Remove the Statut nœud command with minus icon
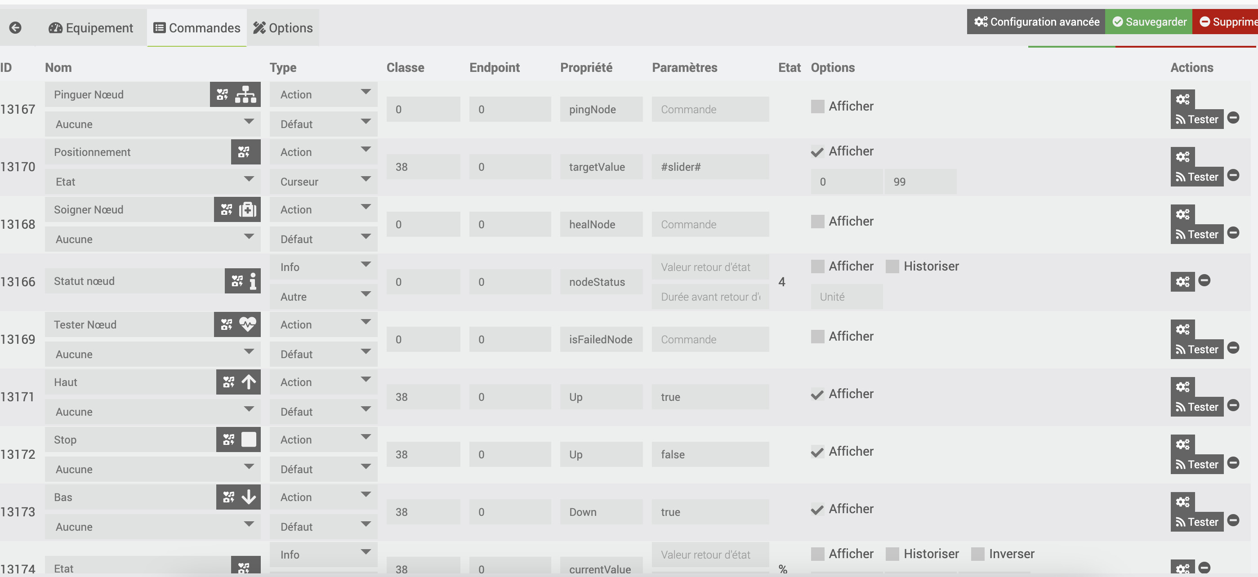This screenshot has height=577, width=1258. [x=1204, y=281]
